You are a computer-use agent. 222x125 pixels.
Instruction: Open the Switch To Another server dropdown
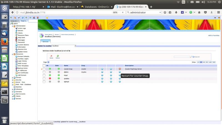coord(64,46)
